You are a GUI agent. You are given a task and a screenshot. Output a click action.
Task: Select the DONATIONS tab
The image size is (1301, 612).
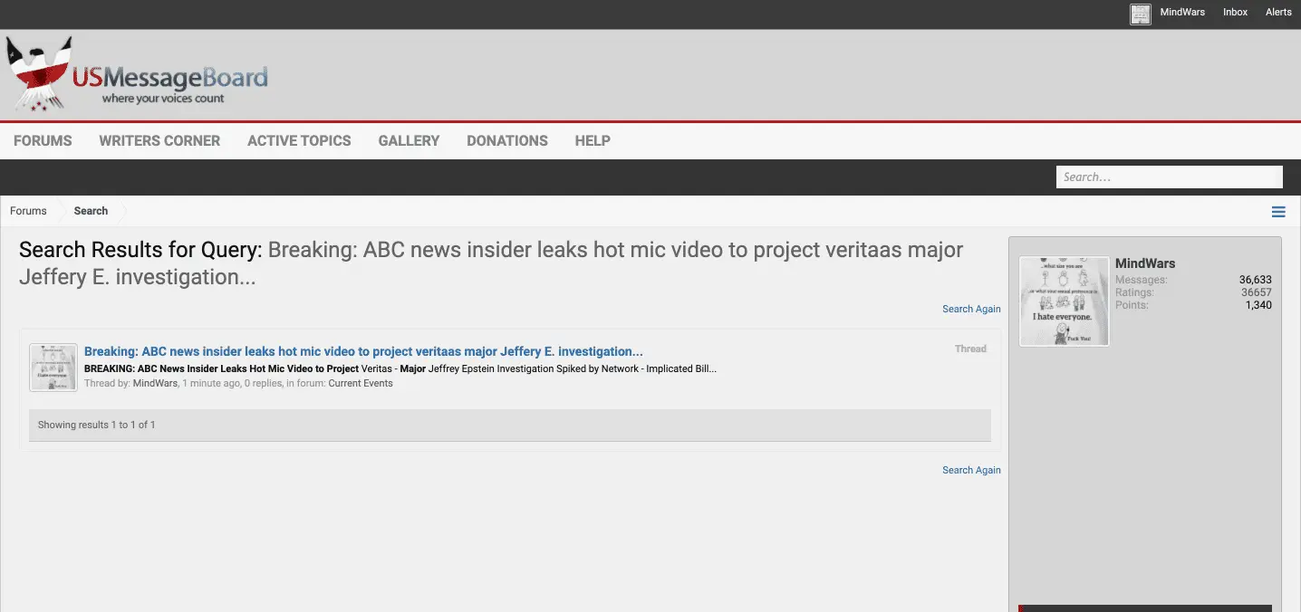507,140
